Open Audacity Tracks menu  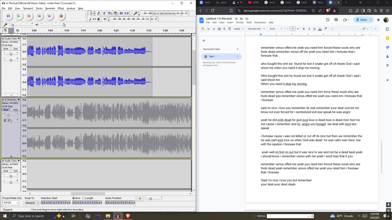(x=39, y=8)
